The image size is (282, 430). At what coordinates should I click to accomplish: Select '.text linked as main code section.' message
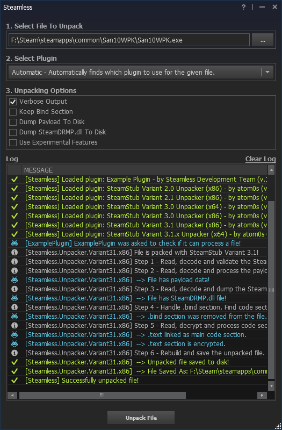136,334
